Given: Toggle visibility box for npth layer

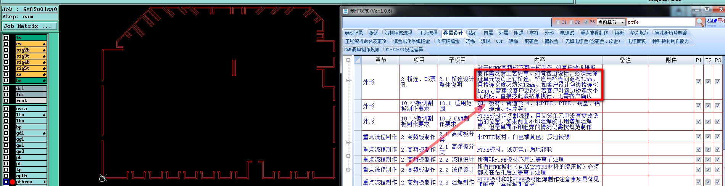Looking at the screenshot, I should point(6,176).
